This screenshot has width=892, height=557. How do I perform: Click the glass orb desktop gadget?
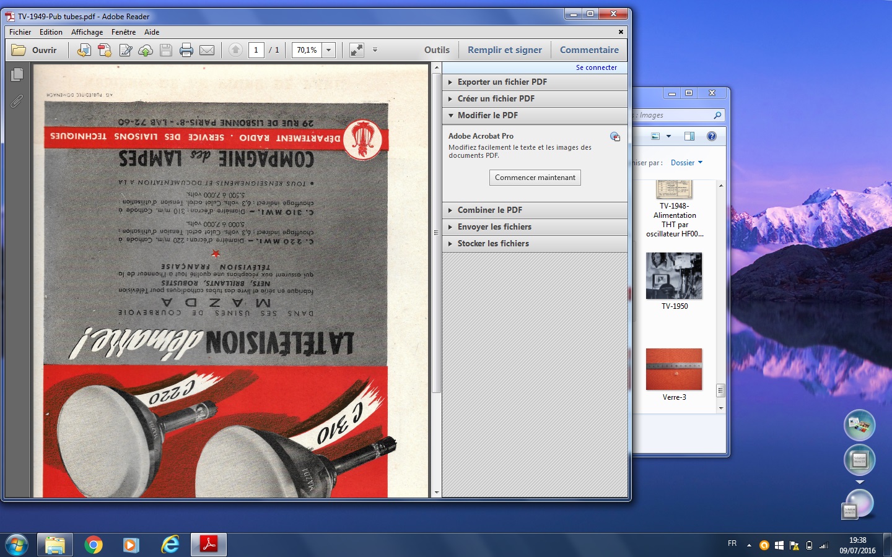point(859,503)
